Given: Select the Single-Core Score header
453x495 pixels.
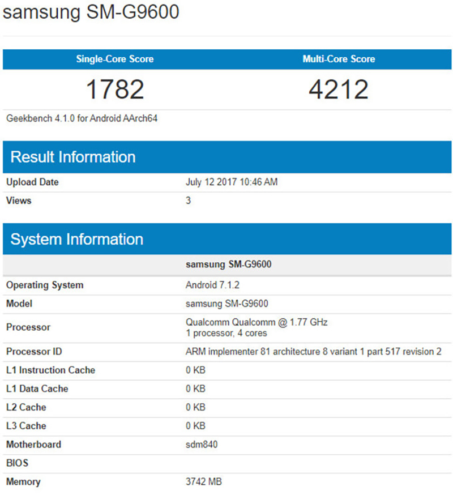Looking at the screenshot, I should coord(114,59).
